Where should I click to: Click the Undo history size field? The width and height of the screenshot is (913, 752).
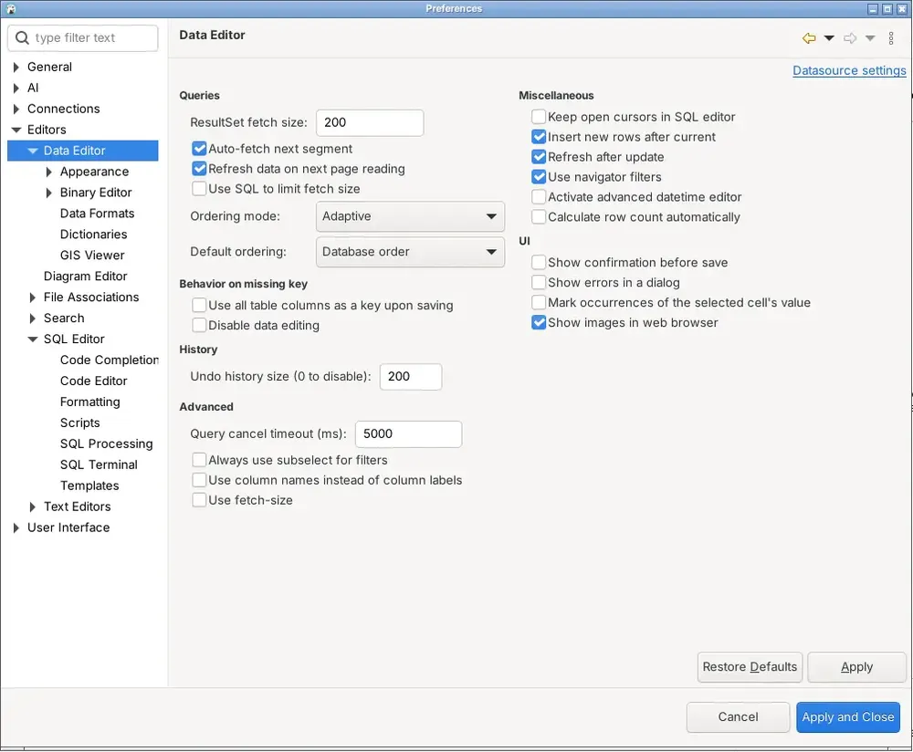pos(411,377)
